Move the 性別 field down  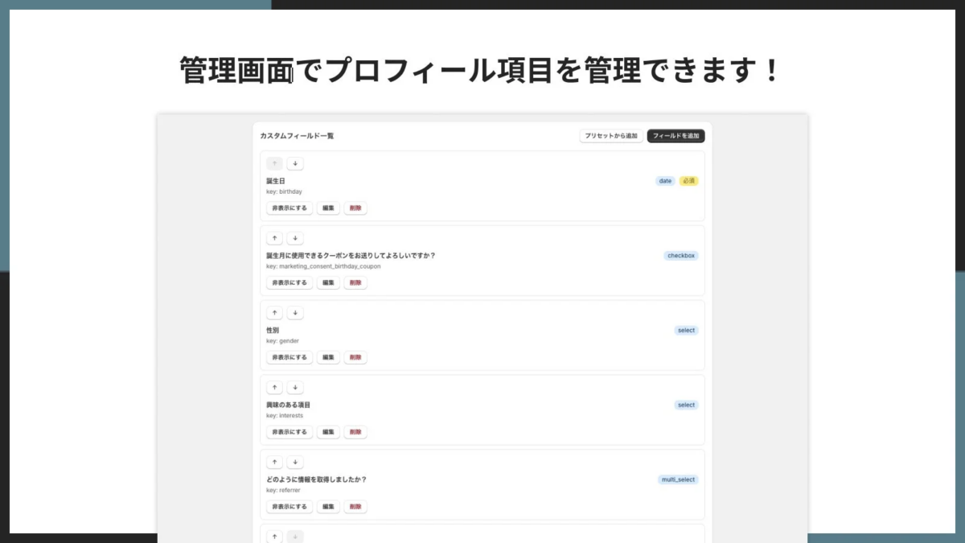coord(295,313)
